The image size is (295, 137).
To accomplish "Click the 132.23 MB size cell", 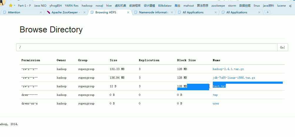I will (117, 69).
